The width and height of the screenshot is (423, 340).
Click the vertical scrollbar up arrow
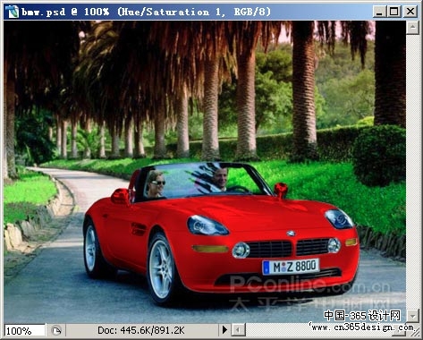[x=412, y=28]
